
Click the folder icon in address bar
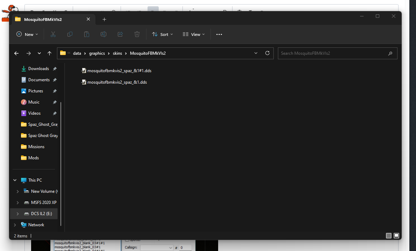[63, 53]
